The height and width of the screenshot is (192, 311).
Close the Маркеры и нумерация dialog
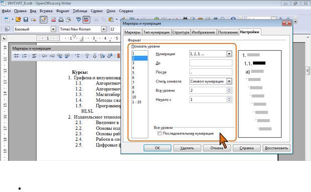[x=286, y=23]
